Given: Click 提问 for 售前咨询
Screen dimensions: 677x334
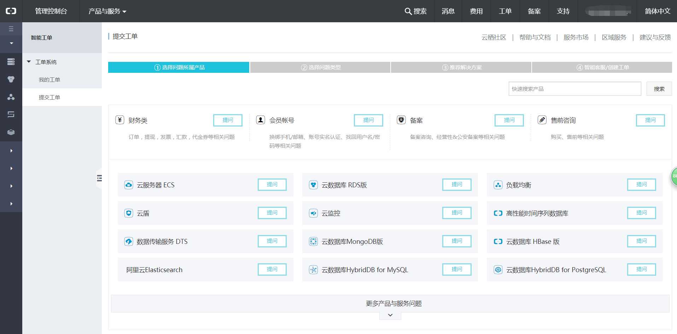Looking at the screenshot, I should pos(650,120).
